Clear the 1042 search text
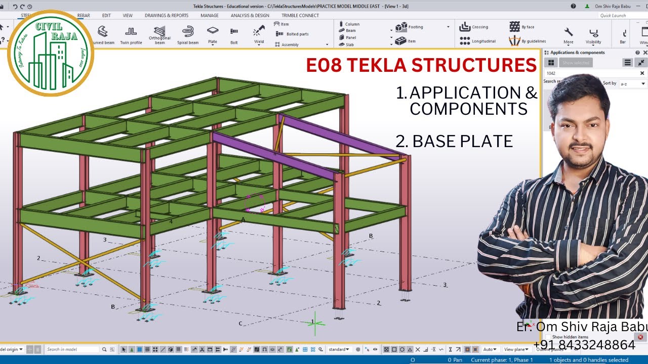The height and width of the screenshot is (364, 648). pos(642,73)
